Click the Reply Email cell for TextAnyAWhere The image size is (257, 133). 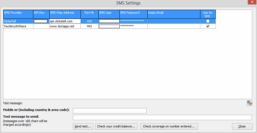pos(173,26)
